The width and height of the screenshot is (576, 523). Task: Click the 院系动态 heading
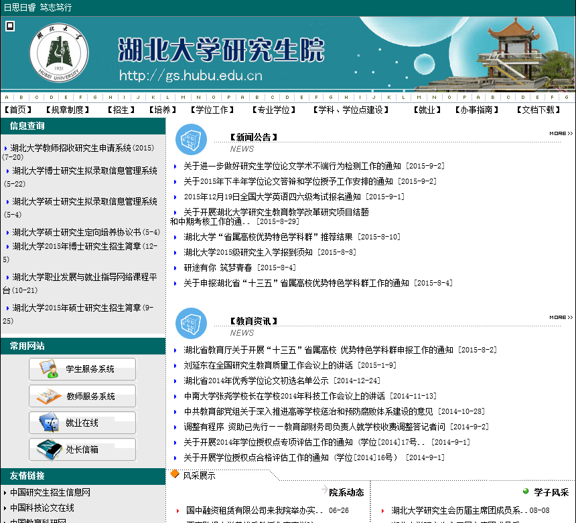[346, 492]
